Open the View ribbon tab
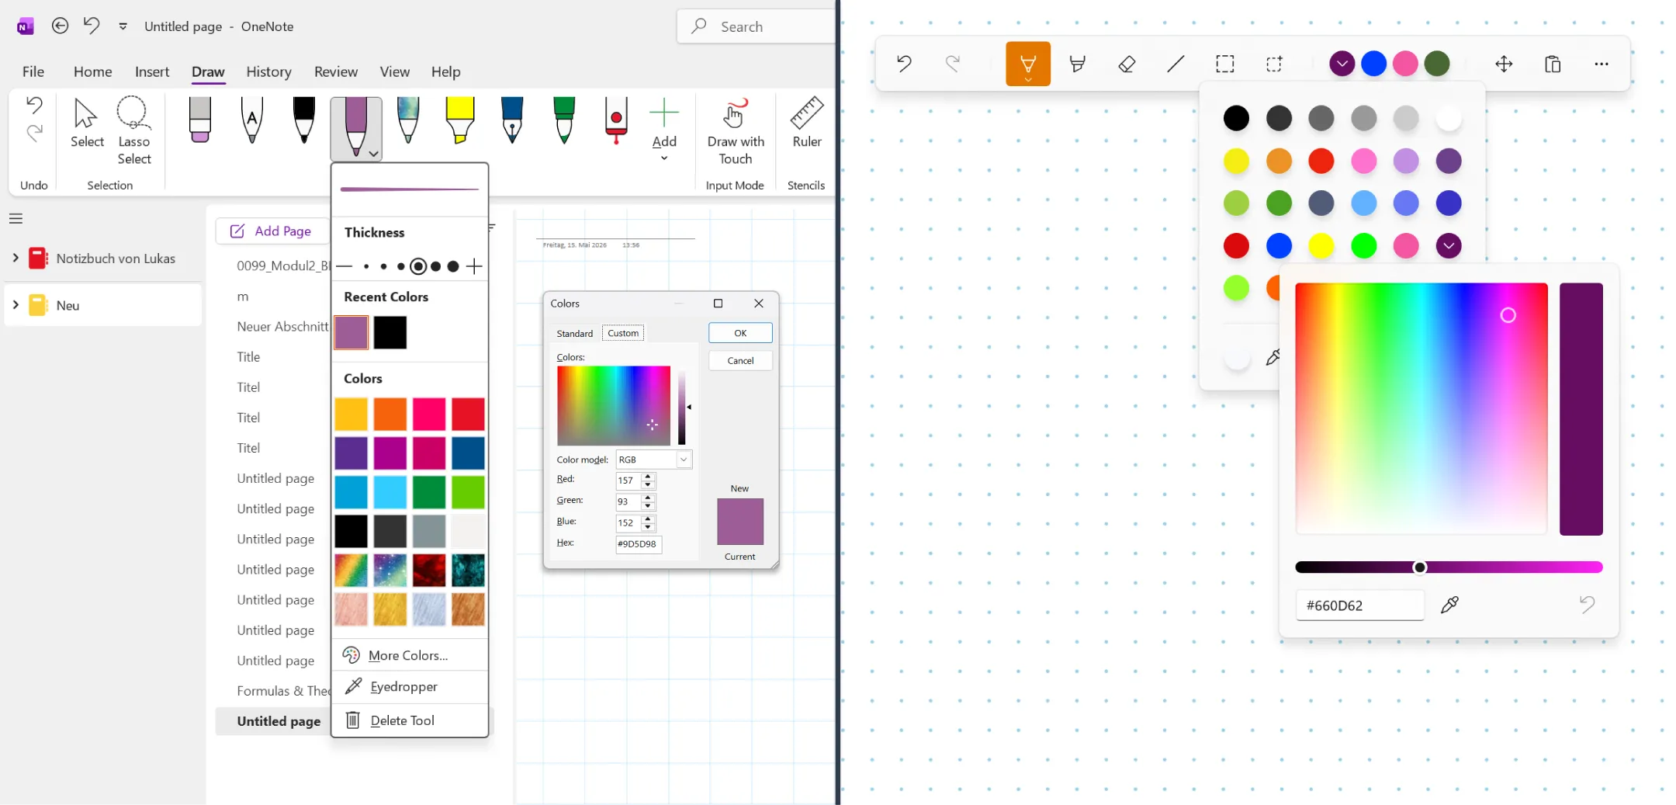 point(394,71)
